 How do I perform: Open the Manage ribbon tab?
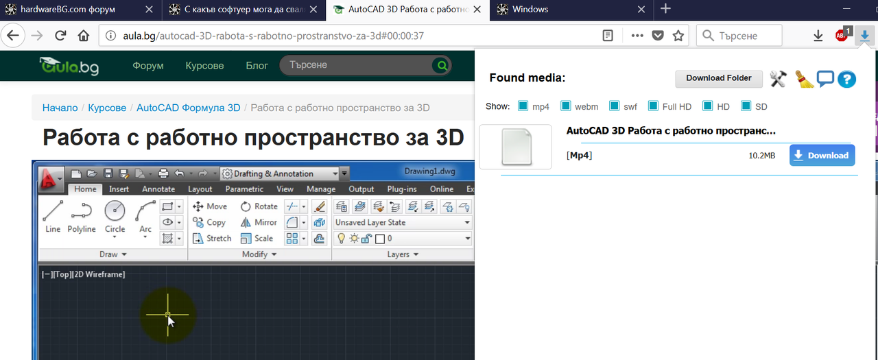pyautogui.click(x=321, y=189)
